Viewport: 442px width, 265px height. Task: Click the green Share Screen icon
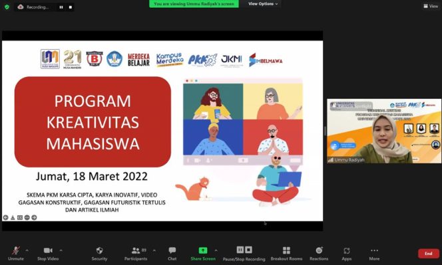[x=203, y=250]
